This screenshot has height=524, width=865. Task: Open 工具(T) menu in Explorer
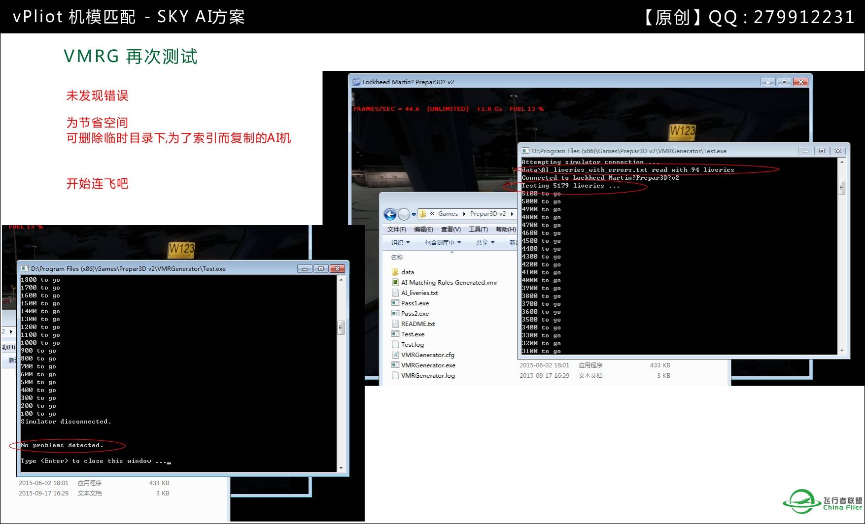(478, 229)
